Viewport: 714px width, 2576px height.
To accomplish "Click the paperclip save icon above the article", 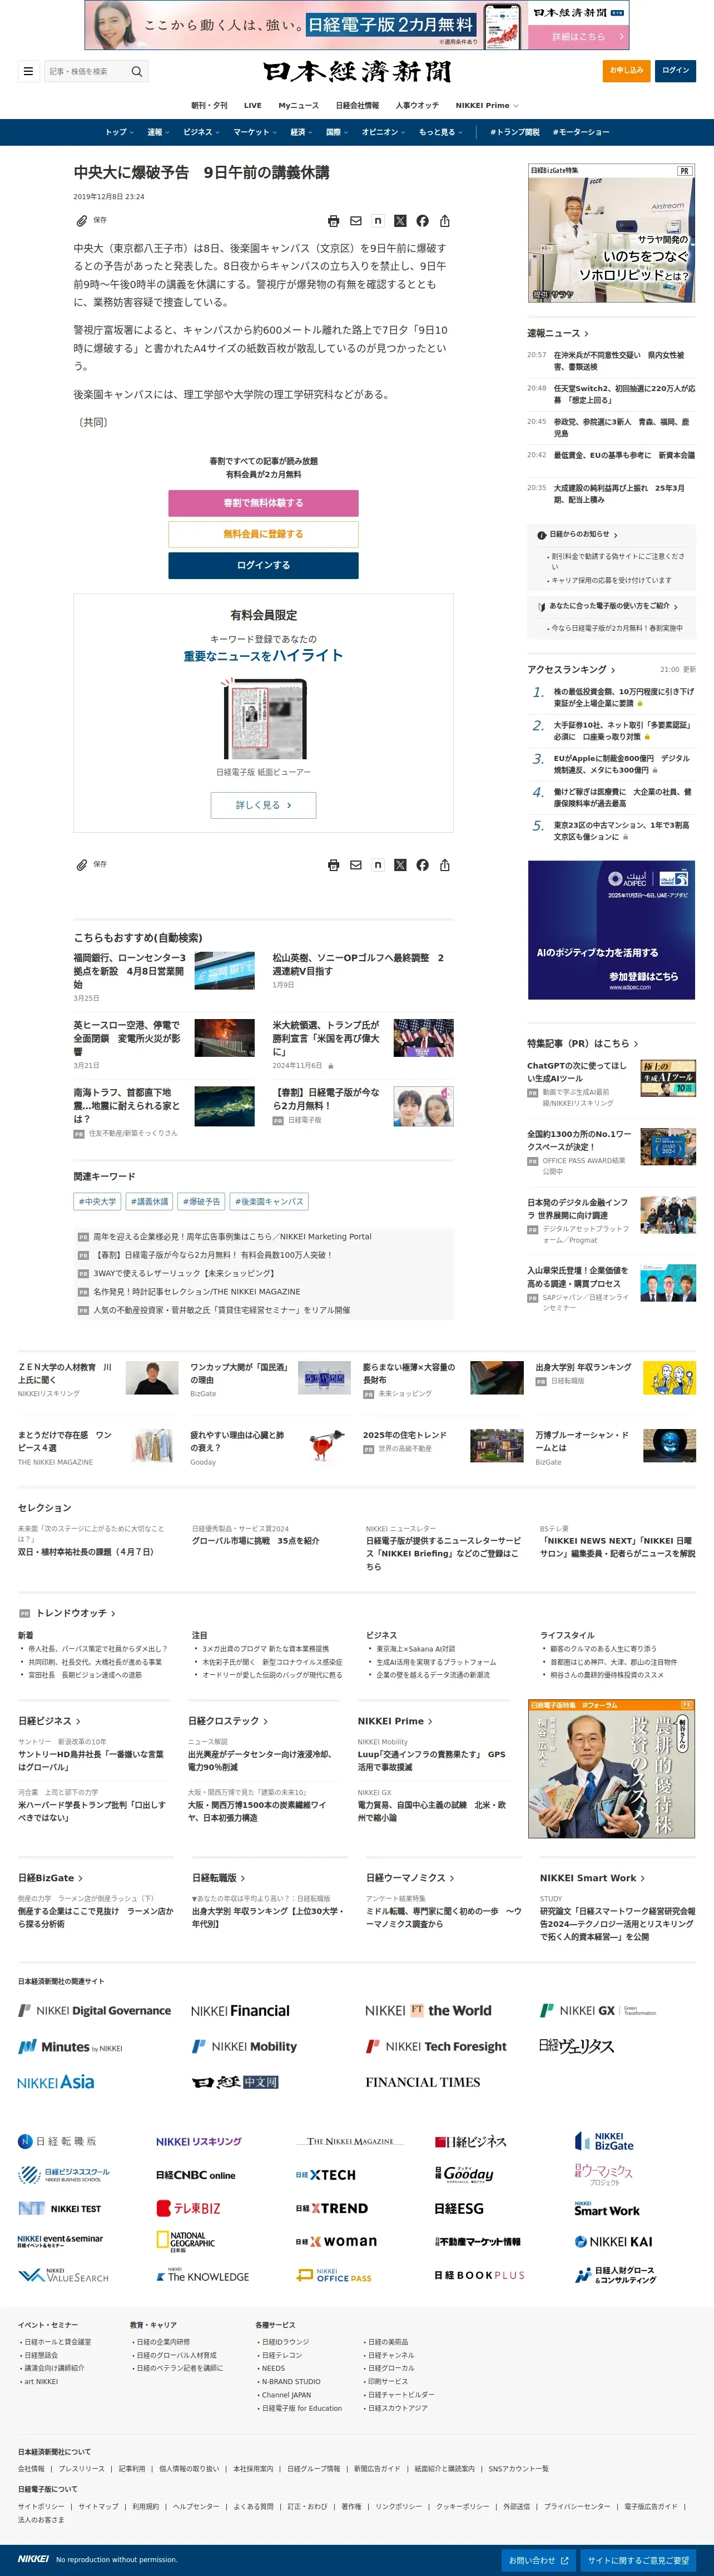I will click(x=82, y=221).
